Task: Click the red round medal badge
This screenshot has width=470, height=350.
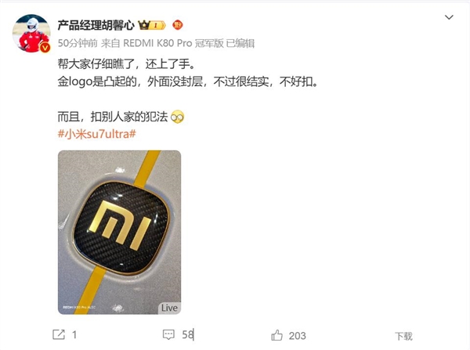Action: (178, 25)
